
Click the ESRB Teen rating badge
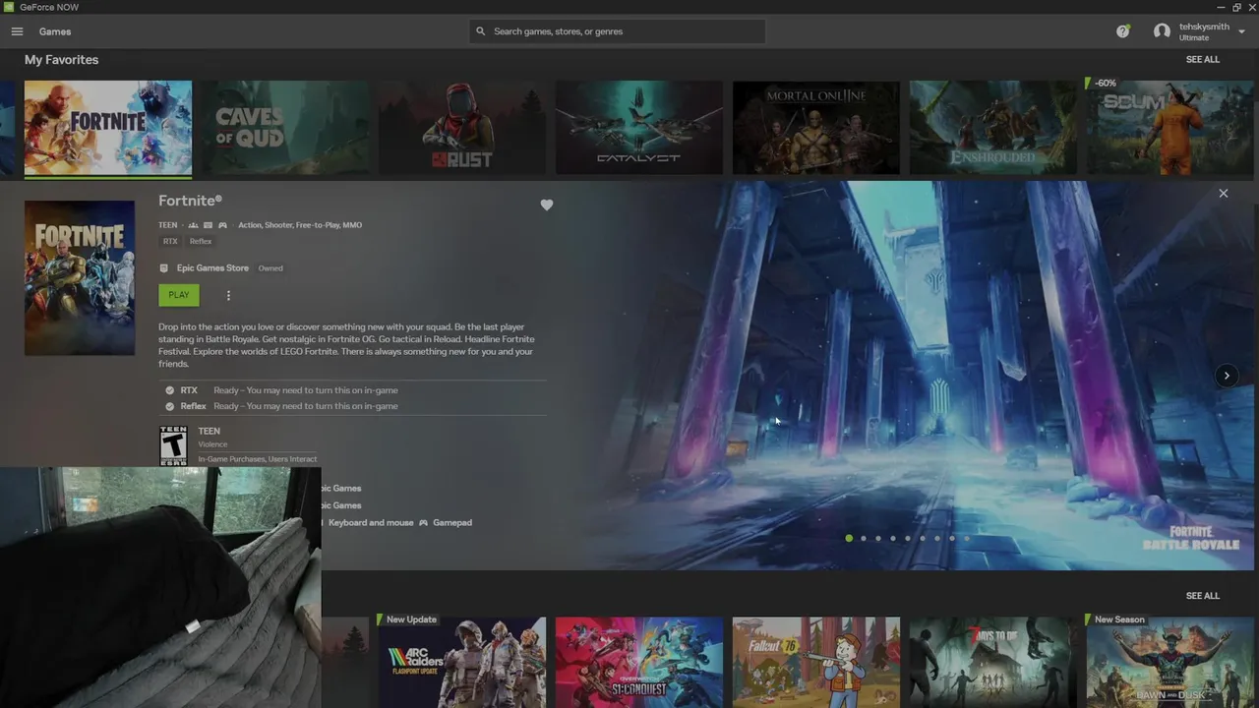[173, 444]
